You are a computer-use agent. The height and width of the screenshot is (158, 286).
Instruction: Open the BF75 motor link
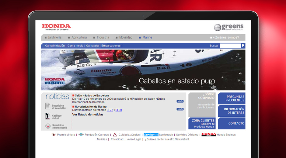(110, 110)
